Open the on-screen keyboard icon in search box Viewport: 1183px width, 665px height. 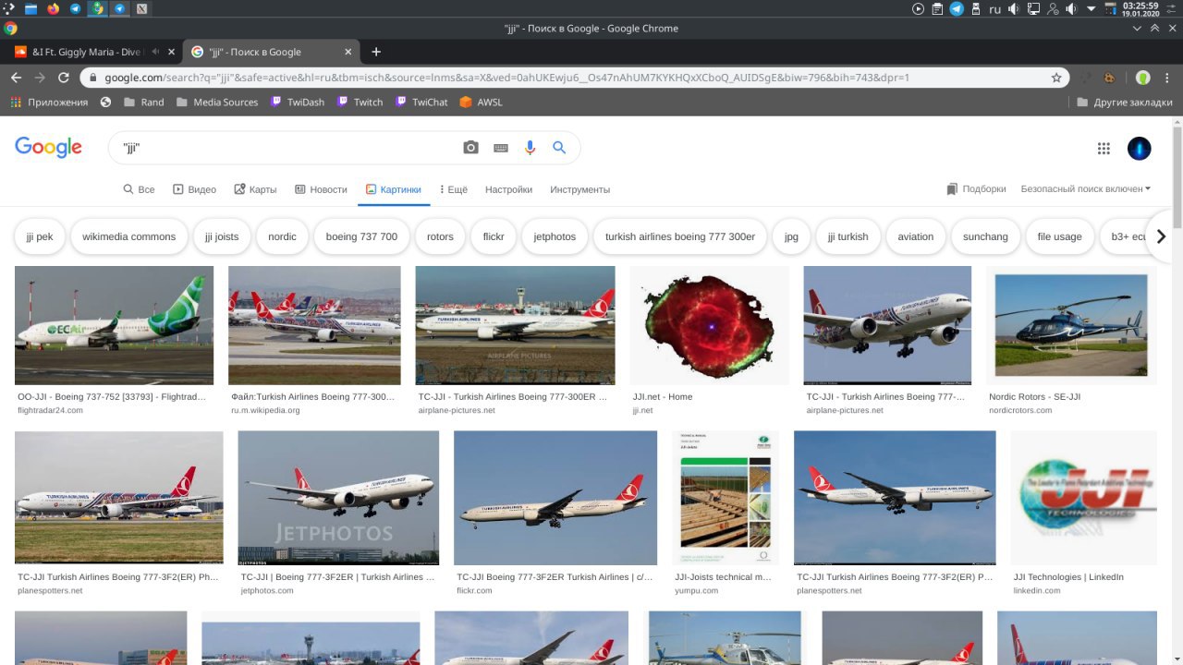[501, 148]
